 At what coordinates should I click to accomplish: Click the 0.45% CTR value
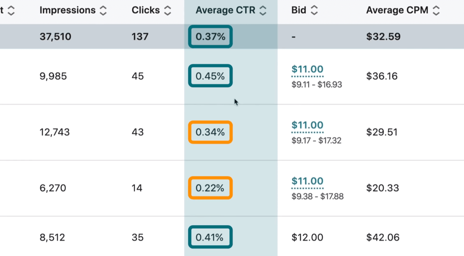tap(210, 76)
